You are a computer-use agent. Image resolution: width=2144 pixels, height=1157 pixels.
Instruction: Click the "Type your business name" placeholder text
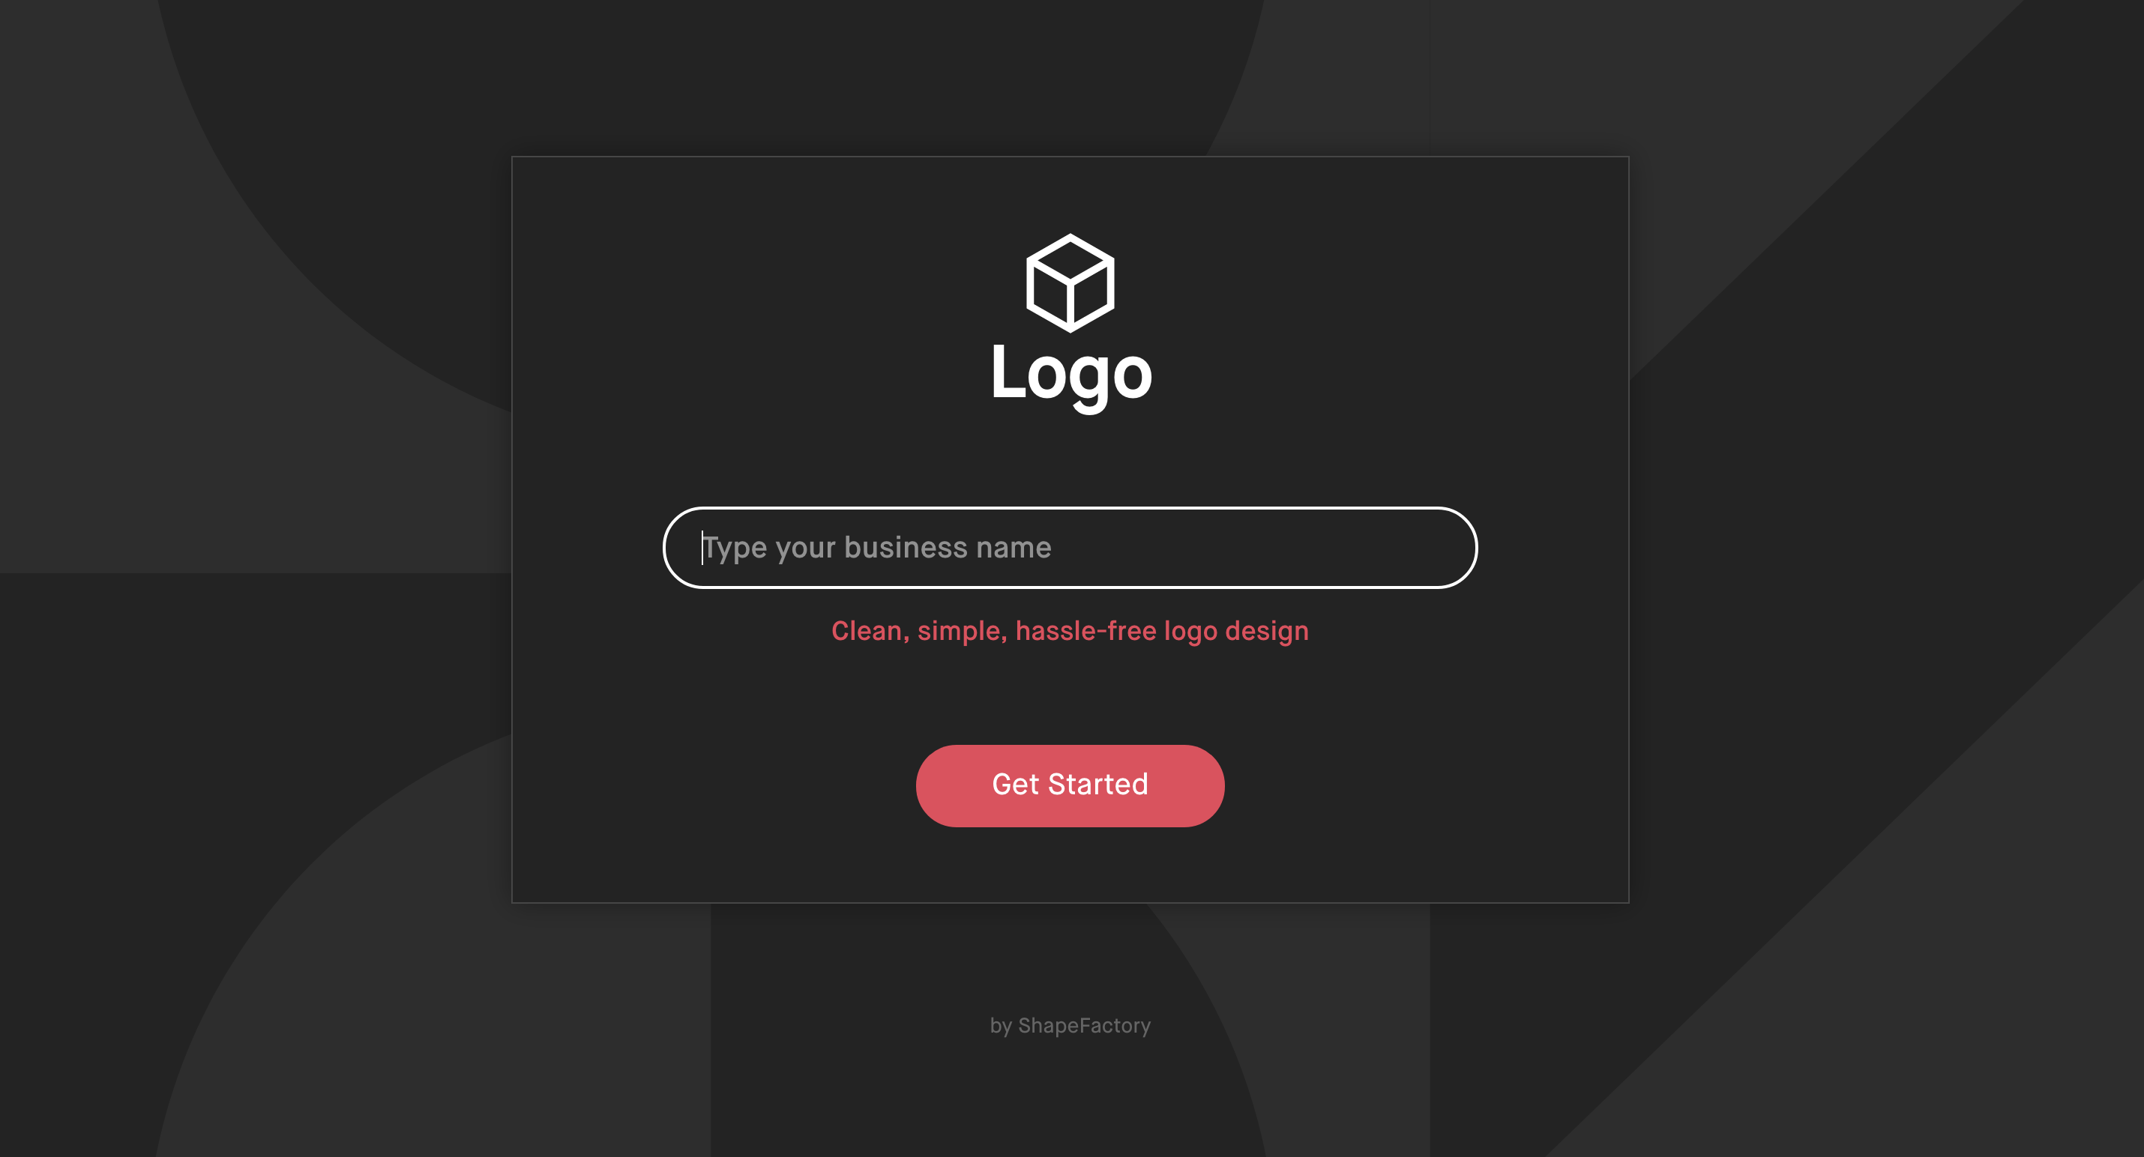tap(877, 548)
